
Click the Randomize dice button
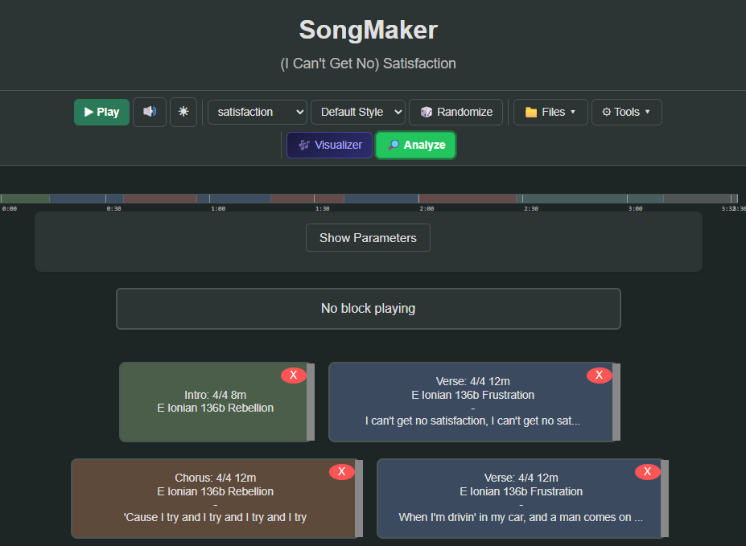(455, 112)
